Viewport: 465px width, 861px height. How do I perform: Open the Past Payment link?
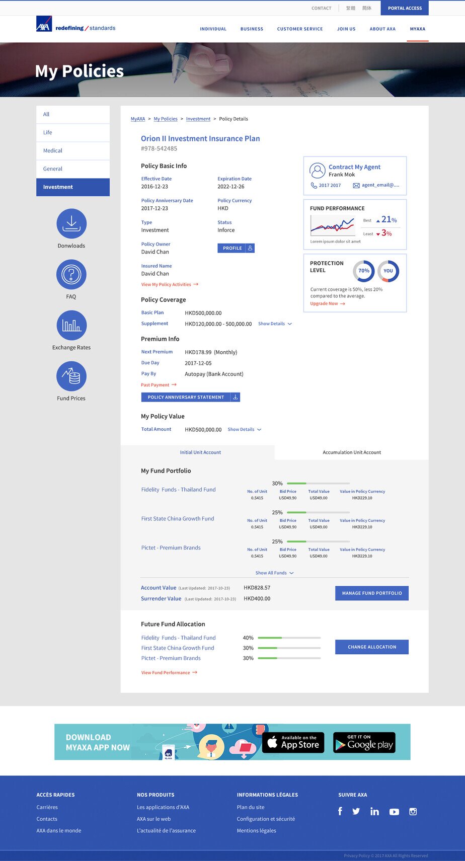click(159, 385)
